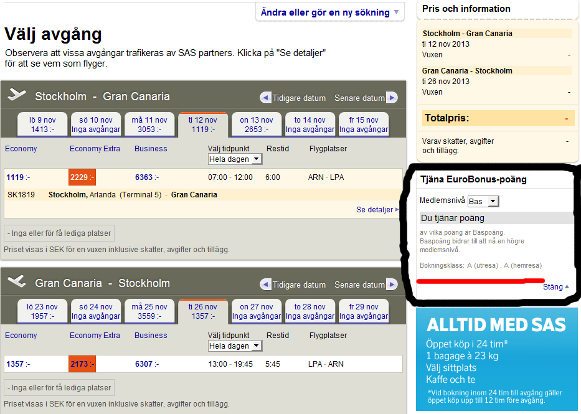The image size is (581, 414).
Task: Click the earlier-date arrow for Gran Canaria - Stockholm
Action: coord(266,285)
